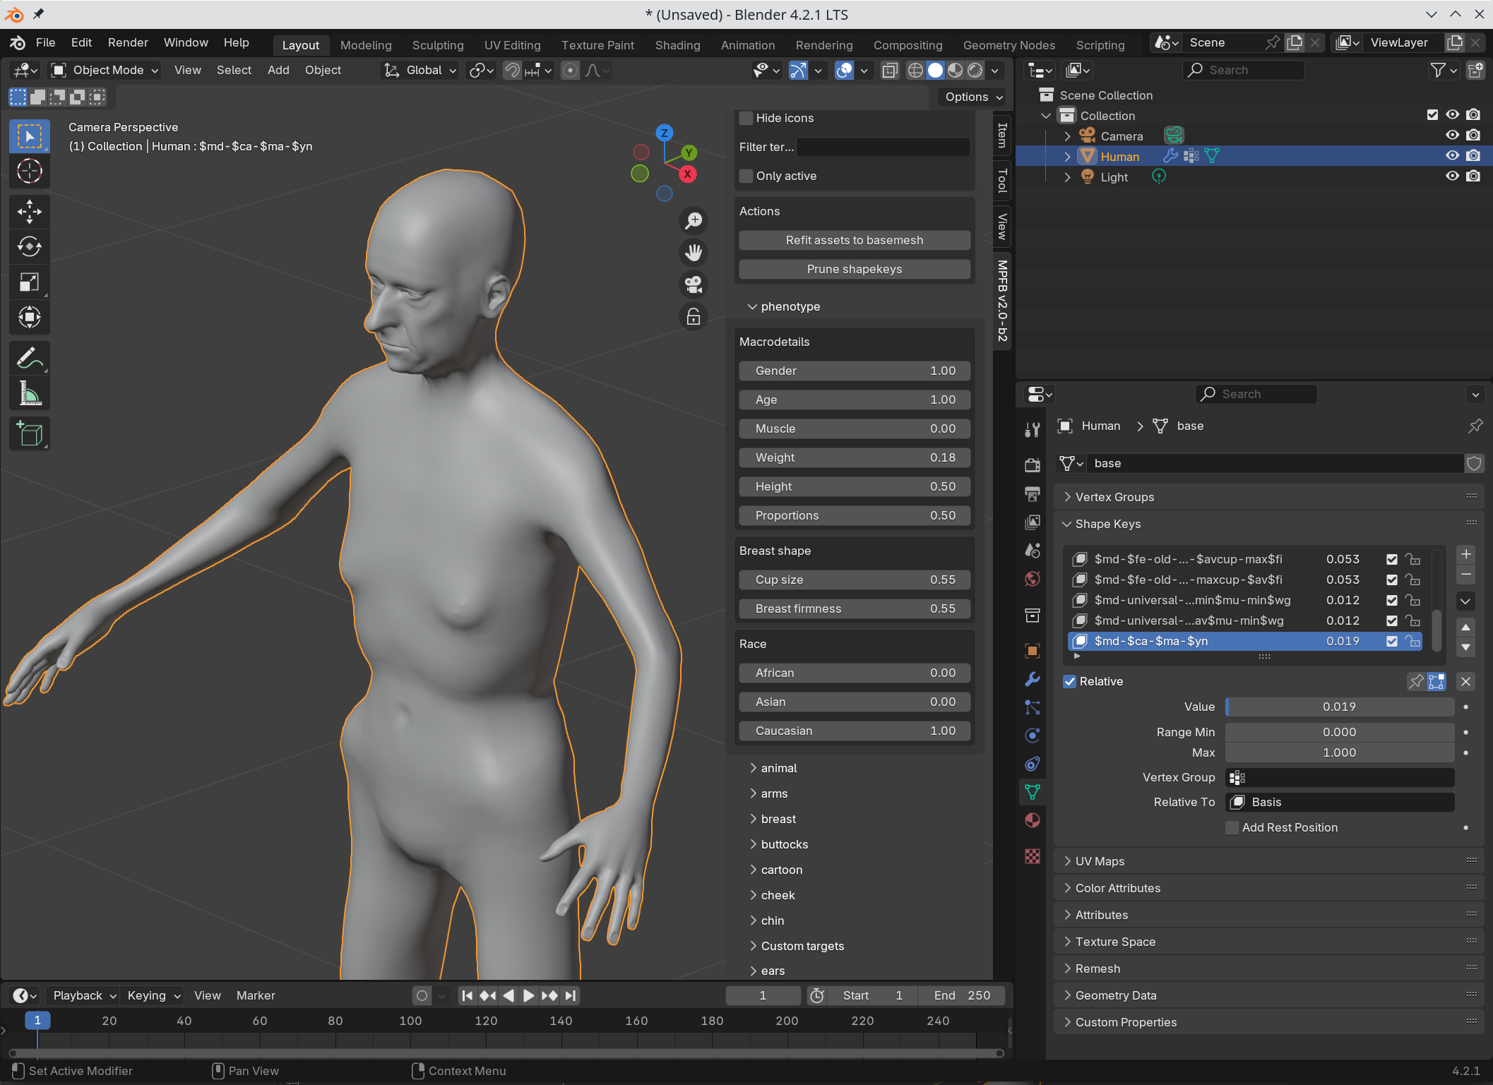Add a new shape key with plus button
This screenshot has height=1085, width=1493.
pyautogui.click(x=1466, y=554)
